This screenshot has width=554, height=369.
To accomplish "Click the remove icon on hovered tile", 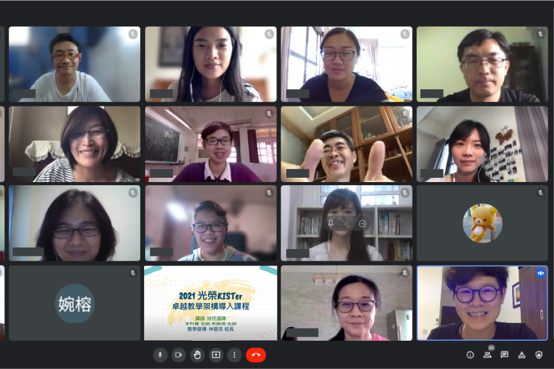I will click(362, 223).
